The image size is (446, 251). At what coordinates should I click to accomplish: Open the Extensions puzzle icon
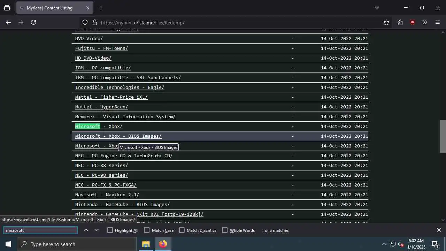(400, 22)
